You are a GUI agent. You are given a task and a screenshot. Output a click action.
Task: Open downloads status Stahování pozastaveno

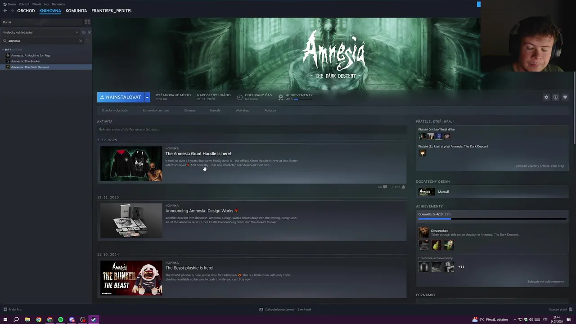click(x=285, y=310)
